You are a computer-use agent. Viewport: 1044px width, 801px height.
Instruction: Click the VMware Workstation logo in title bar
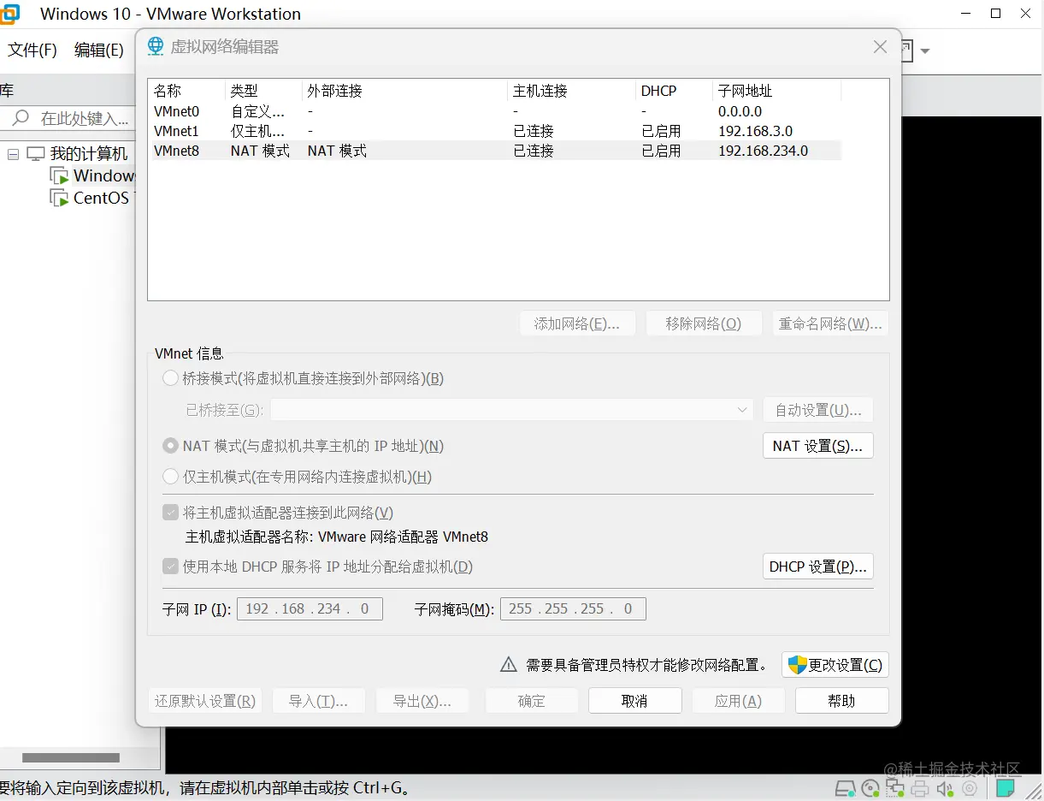(x=9, y=14)
